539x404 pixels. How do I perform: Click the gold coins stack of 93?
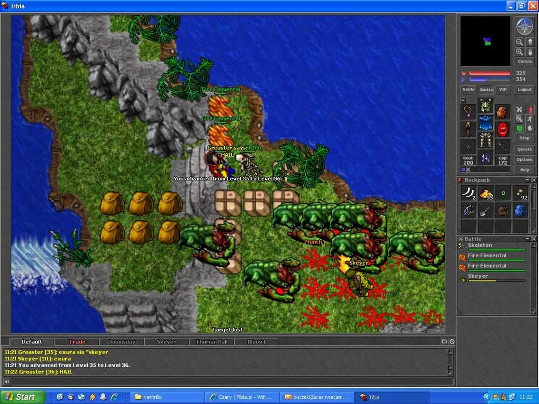pyautogui.click(x=486, y=193)
